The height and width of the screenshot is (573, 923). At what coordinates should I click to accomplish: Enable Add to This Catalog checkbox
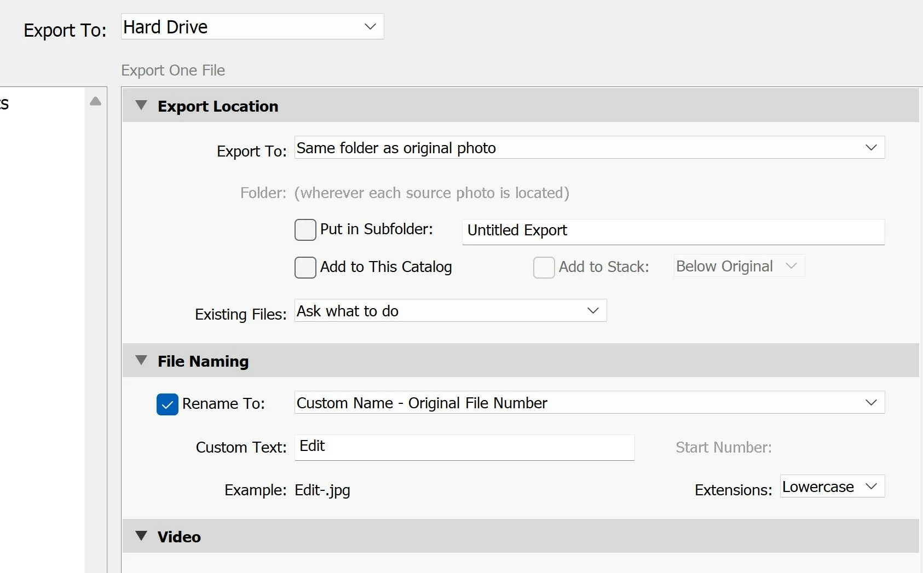pos(305,268)
